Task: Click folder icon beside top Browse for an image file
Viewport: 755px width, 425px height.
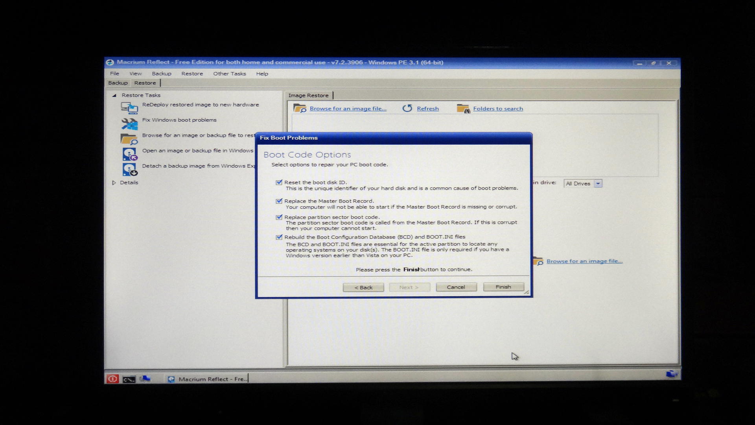Action: click(300, 108)
